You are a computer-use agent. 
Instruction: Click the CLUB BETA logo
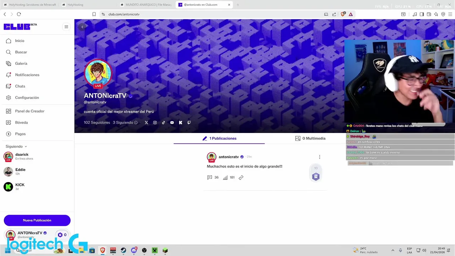pyautogui.click(x=20, y=27)
